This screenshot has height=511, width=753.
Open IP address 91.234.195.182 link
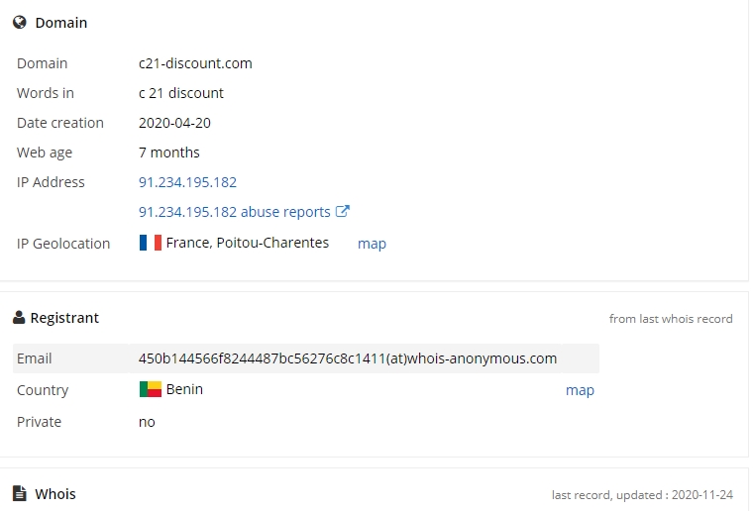point(188,182)
